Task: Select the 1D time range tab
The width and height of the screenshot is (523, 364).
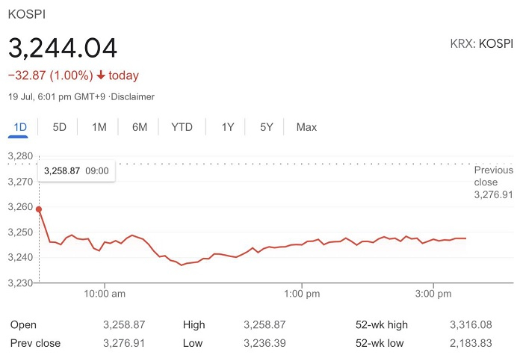Action: 20,127
